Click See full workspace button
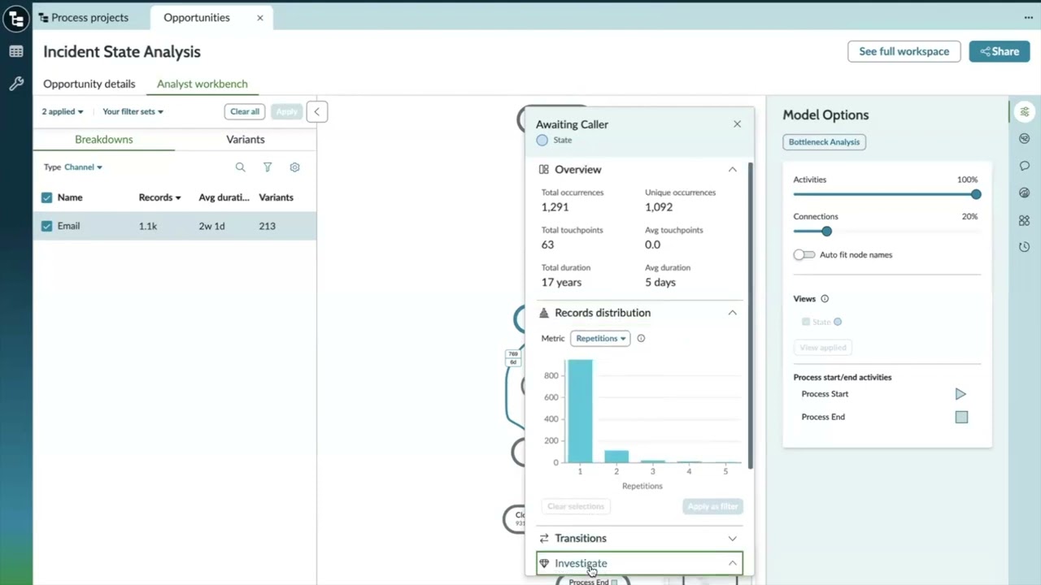Viewport: 1041px width, 585px height. click(x=904, y=51)
